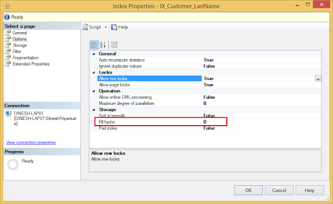Image resolution: width=333 pixels, height=204 pixels.
Task: Click the Help button at bottom
Action: click(310, 190)
